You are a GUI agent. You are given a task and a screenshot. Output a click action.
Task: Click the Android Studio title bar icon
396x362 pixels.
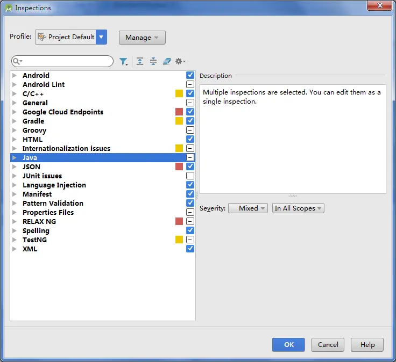9,8
